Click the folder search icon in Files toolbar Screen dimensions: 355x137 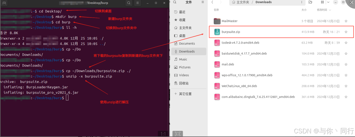click(310, 2)
